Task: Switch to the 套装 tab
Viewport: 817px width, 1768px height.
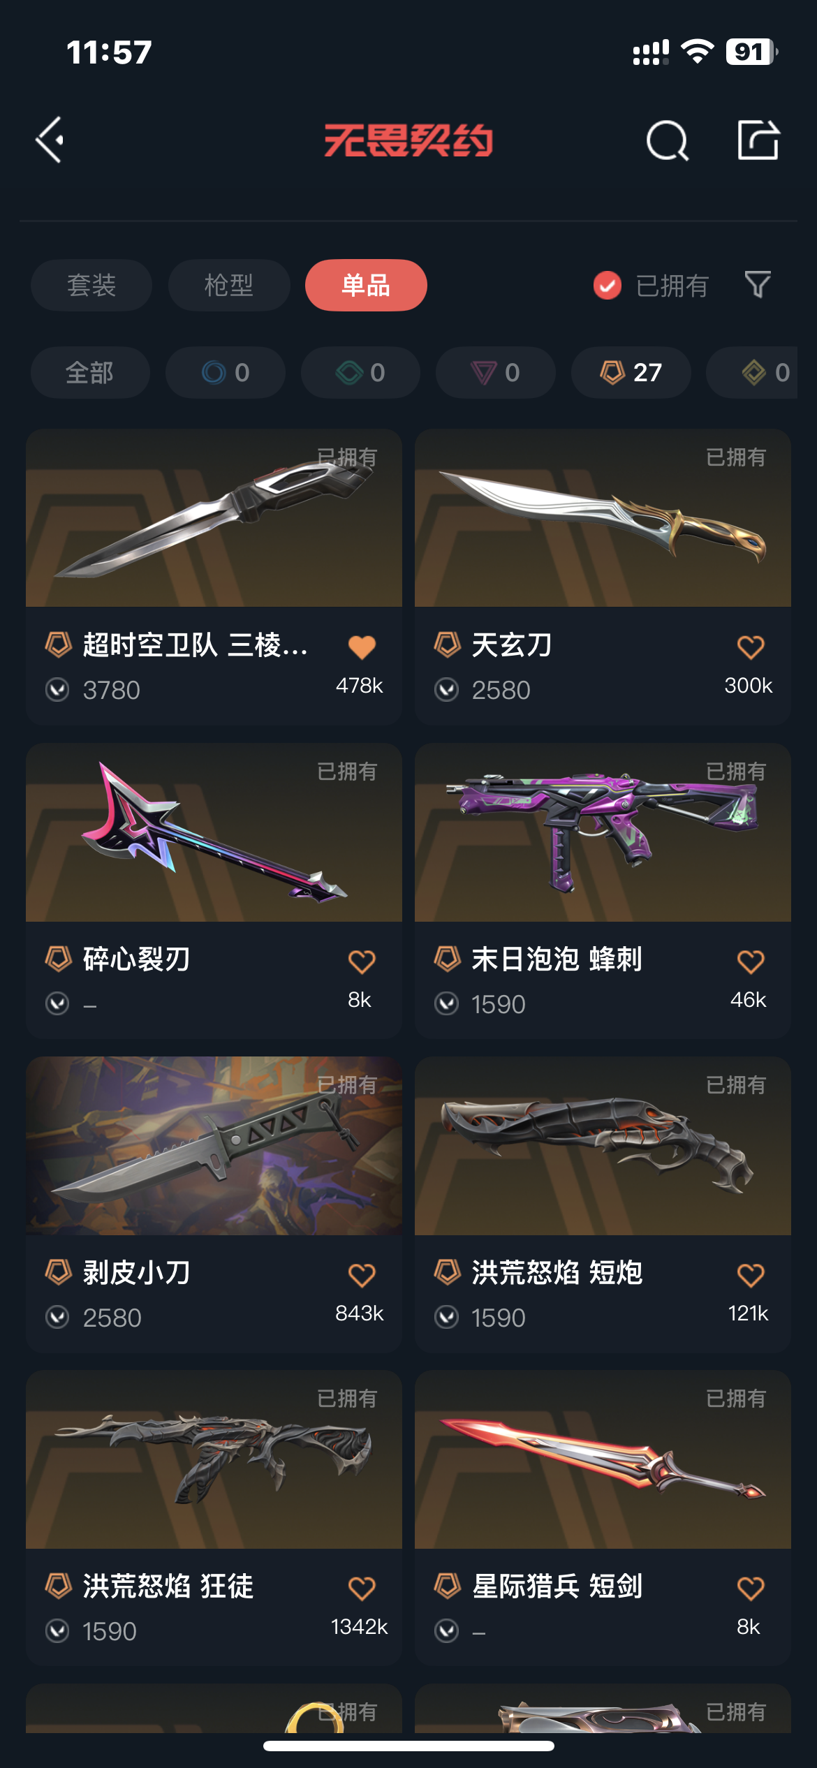Action: tap(91, 286)
